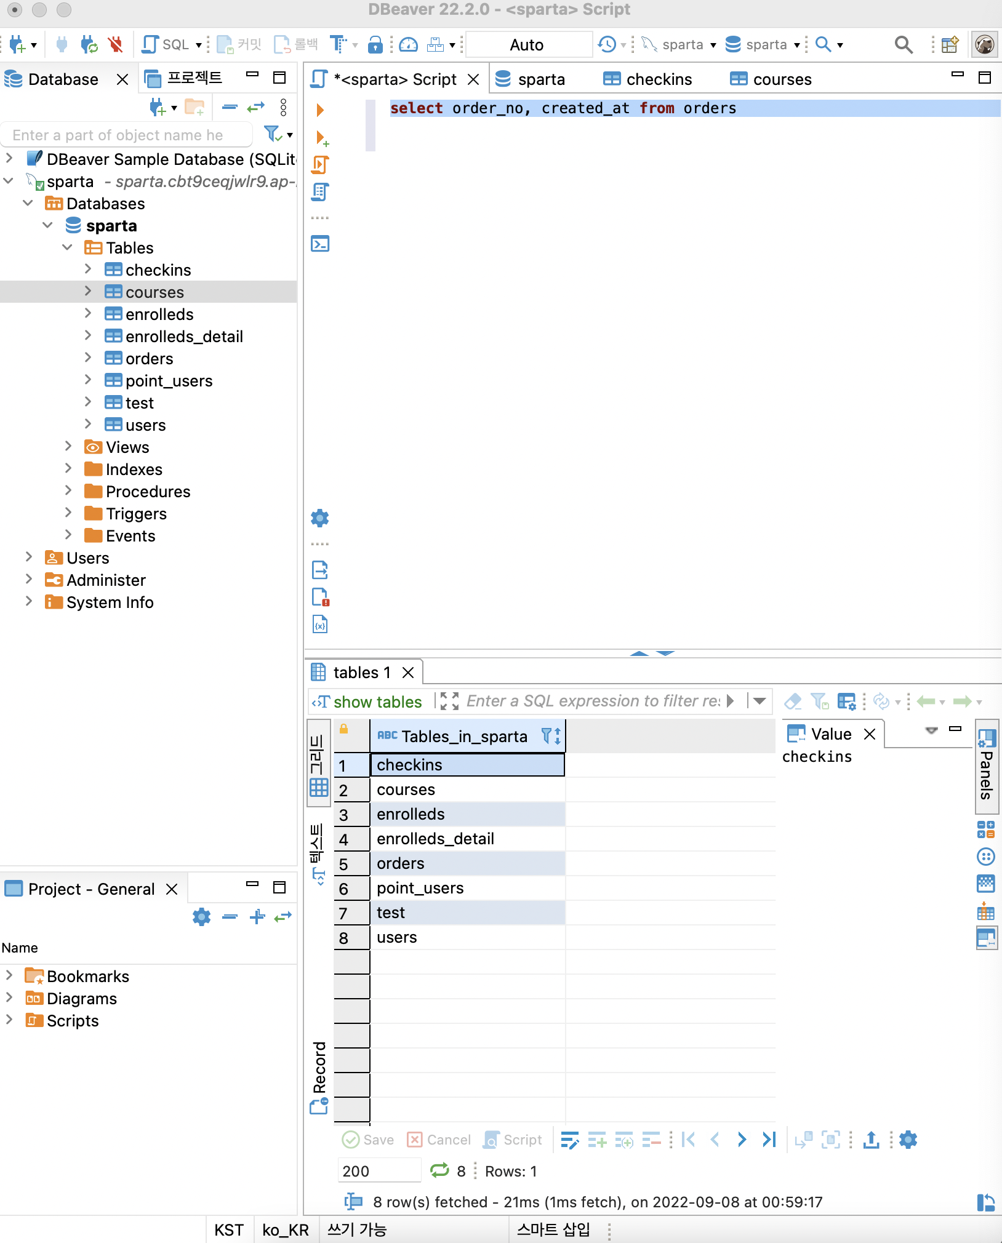
Task: Toggle the result panel orientation icon at bottom right
Action: coord(985,1202)
